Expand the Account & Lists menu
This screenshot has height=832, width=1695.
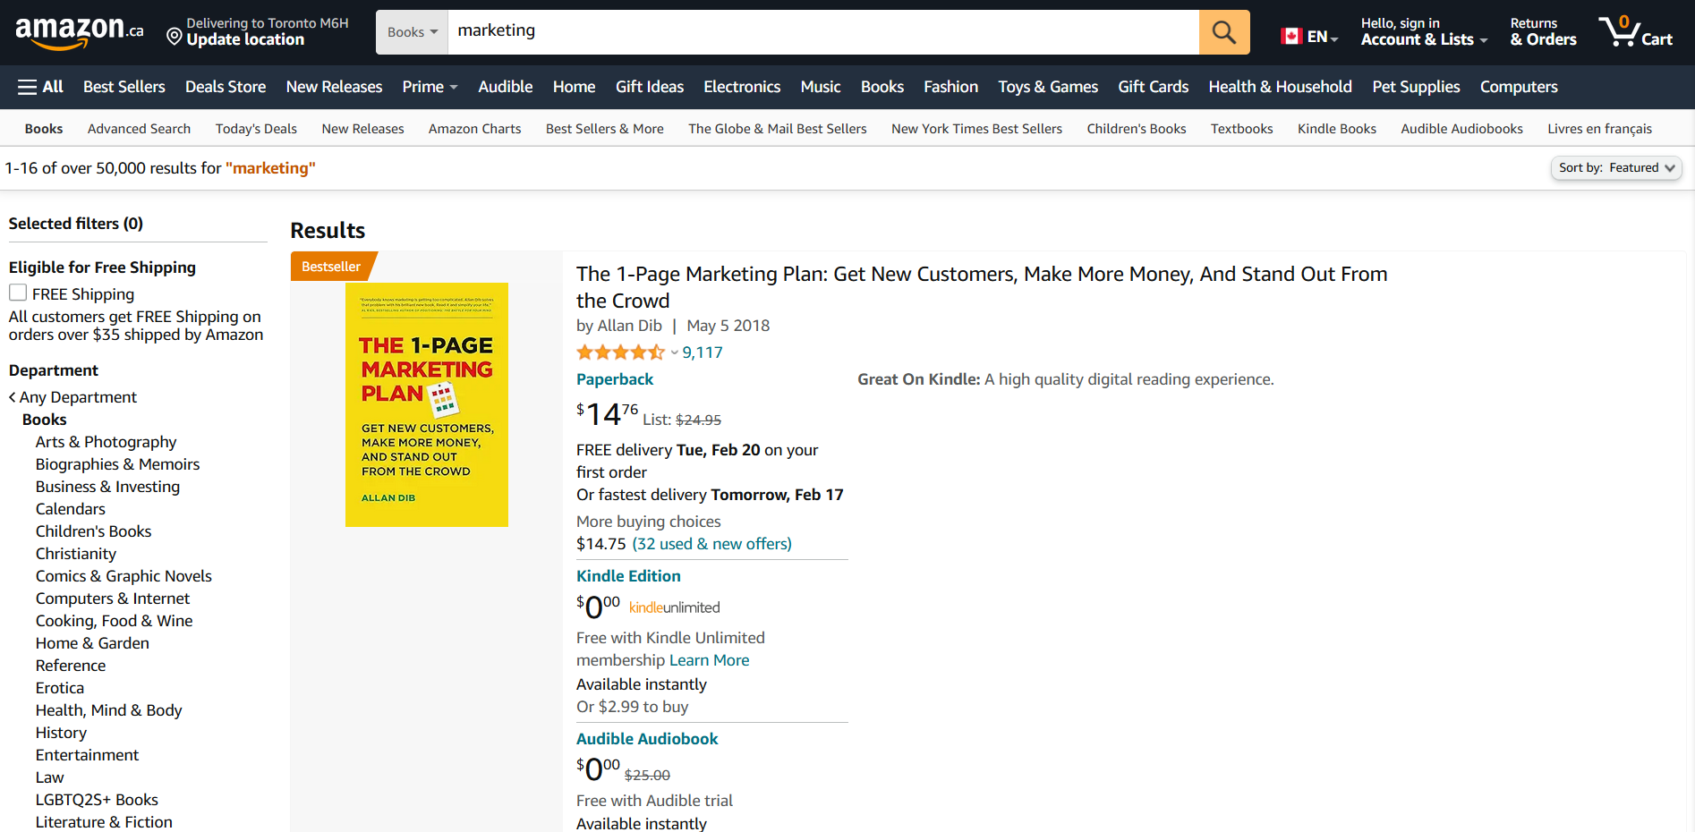click(1424, 32)
